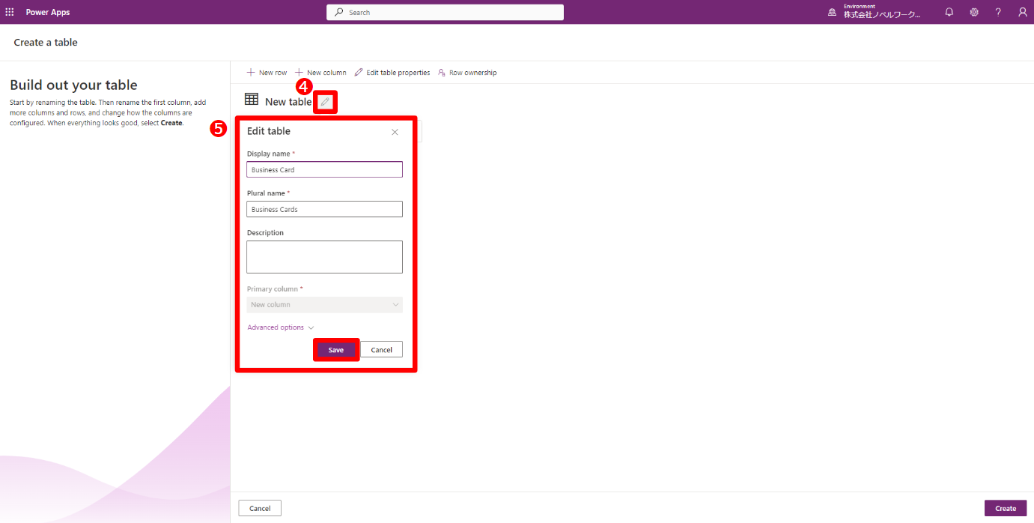The height and width of the screenshot is (523, 1034).
Task: Click the Create a table page title
Action: click(x=46, y=43)
